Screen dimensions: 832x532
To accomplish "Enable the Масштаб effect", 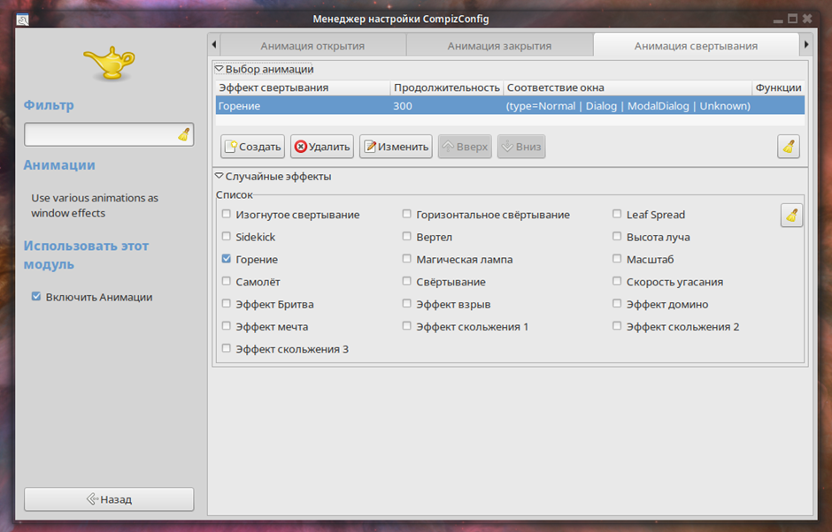I will click(x=617, y=259).
